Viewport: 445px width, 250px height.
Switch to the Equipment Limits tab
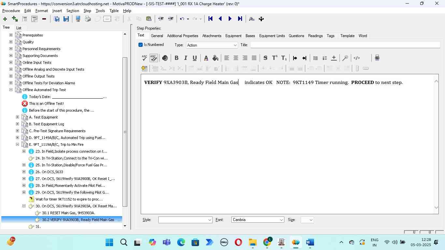point(272,36)
